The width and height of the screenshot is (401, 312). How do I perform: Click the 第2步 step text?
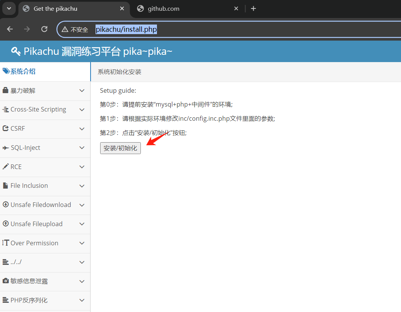pos(143,133)
